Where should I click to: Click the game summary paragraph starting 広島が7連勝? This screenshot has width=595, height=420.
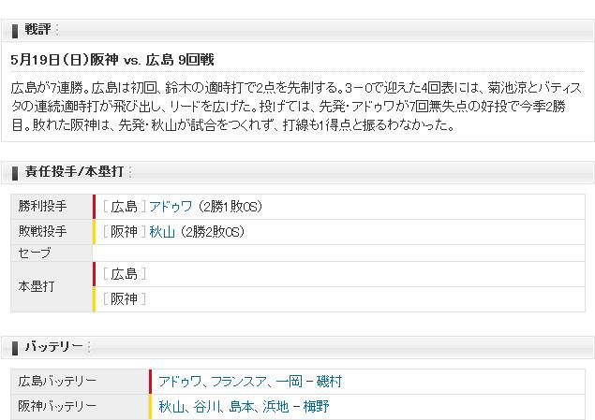(x=296, y=107)
